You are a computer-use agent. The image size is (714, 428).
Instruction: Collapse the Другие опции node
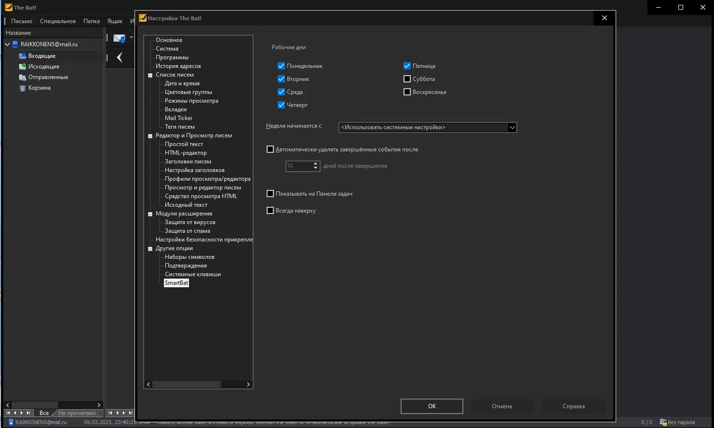pyautogui.click(x=150, y=249)
